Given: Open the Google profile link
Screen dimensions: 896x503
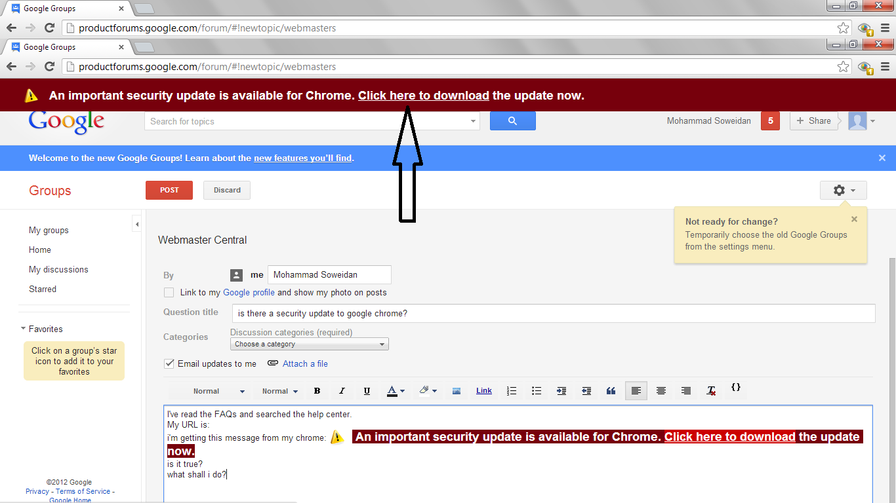Looking at the screenshot, I should pyautogui.click(x=249, y=293).
